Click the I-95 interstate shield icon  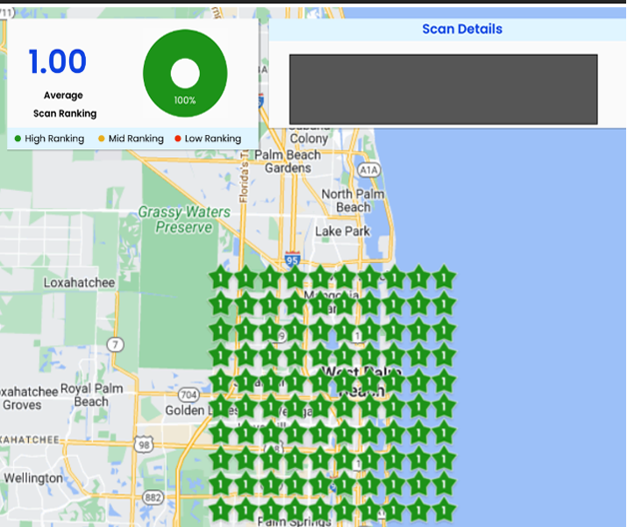[x=293, y=259]
